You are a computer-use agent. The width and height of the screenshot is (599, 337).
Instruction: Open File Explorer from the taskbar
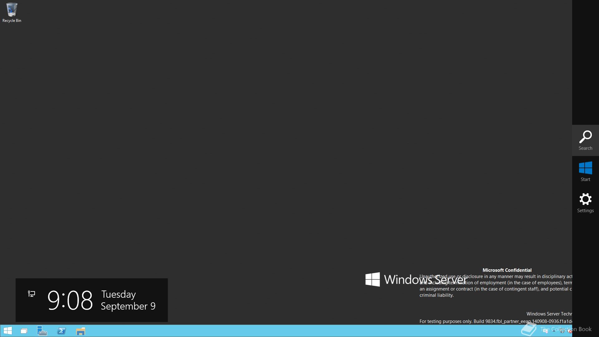(x=80, y=331)
